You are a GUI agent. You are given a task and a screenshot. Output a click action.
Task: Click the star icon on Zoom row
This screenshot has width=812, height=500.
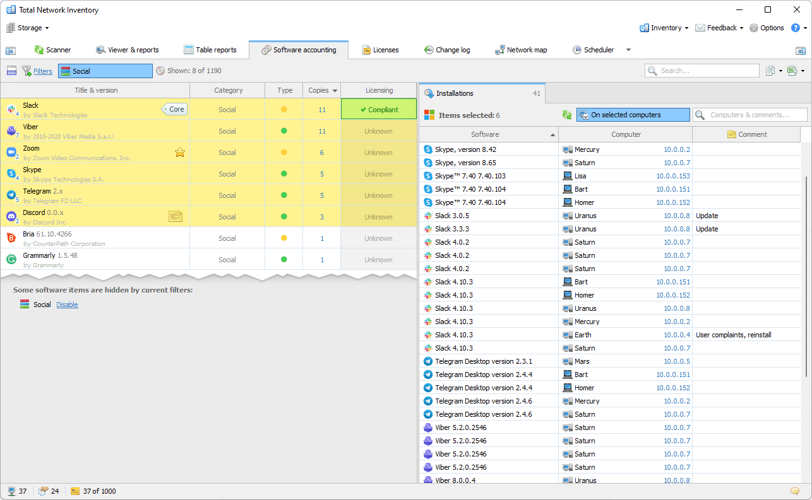180,152
